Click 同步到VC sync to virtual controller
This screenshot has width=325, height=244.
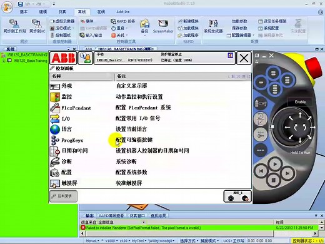click(x=37, y=26)
